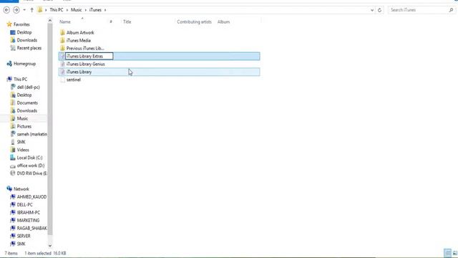This screenshot has height=258, width=458.
Task: Click navigation pane scrollbar down arrow
Action: (x=50, y=245)
